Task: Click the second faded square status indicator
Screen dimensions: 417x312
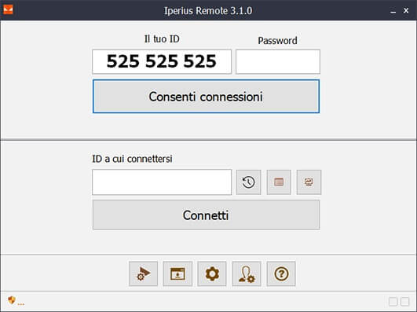Action: click(x=404, y=302)
